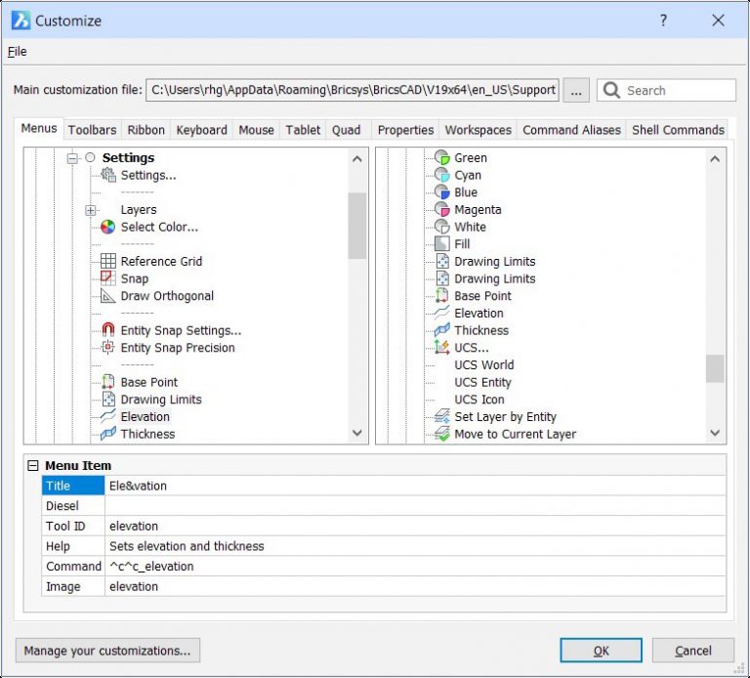
Task: Click the Base Point icon in right list
Action: tap(442, 296)
